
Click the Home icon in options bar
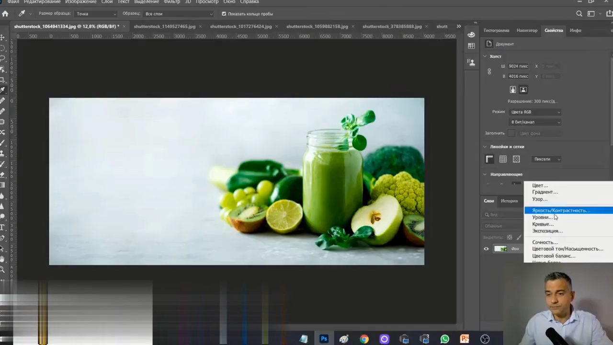5,13
